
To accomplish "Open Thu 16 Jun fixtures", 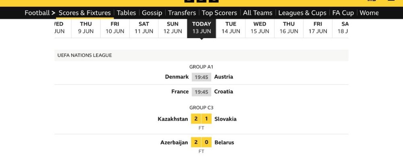I will click(x=289, y=28).
